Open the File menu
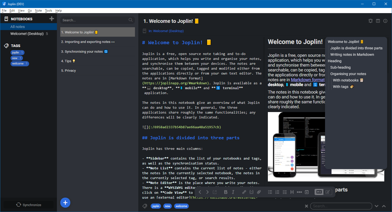This screenshot has width=392, height=212. [4, 11]
